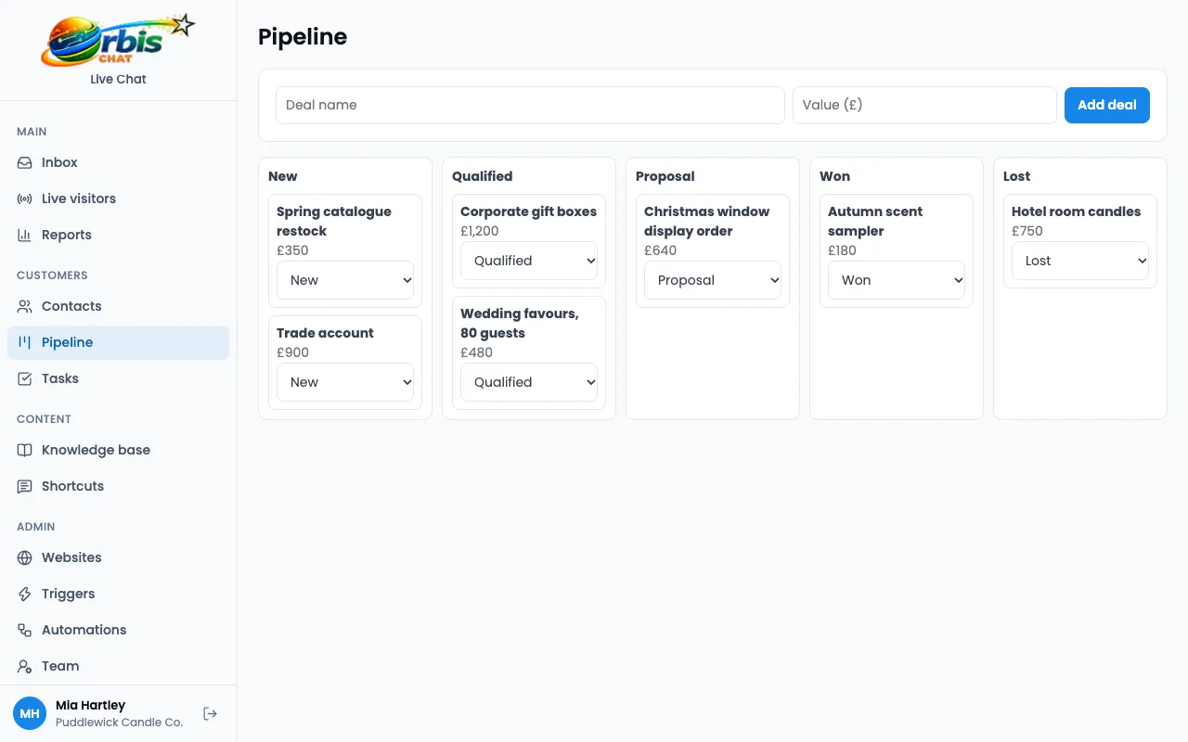Click Autumn scent sampler deal title
Viewport: 1188px width, 742px height.
[875, 221]
